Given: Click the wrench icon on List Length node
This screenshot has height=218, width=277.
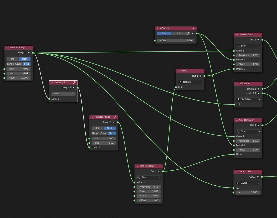Looking at the screenshot, I should (74, 82).
